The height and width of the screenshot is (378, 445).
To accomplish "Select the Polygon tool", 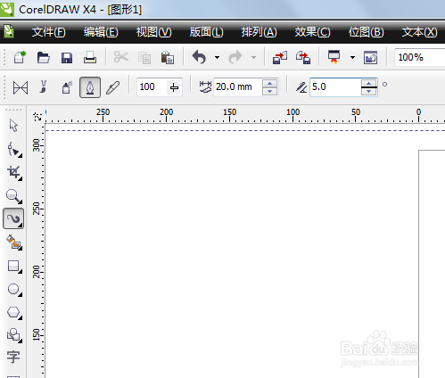I will pos(14,313).
